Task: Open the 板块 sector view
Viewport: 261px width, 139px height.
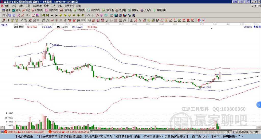Action: coord(16,10)
